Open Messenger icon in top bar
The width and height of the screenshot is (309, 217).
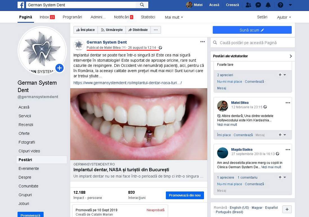click(x=258, y=5)
